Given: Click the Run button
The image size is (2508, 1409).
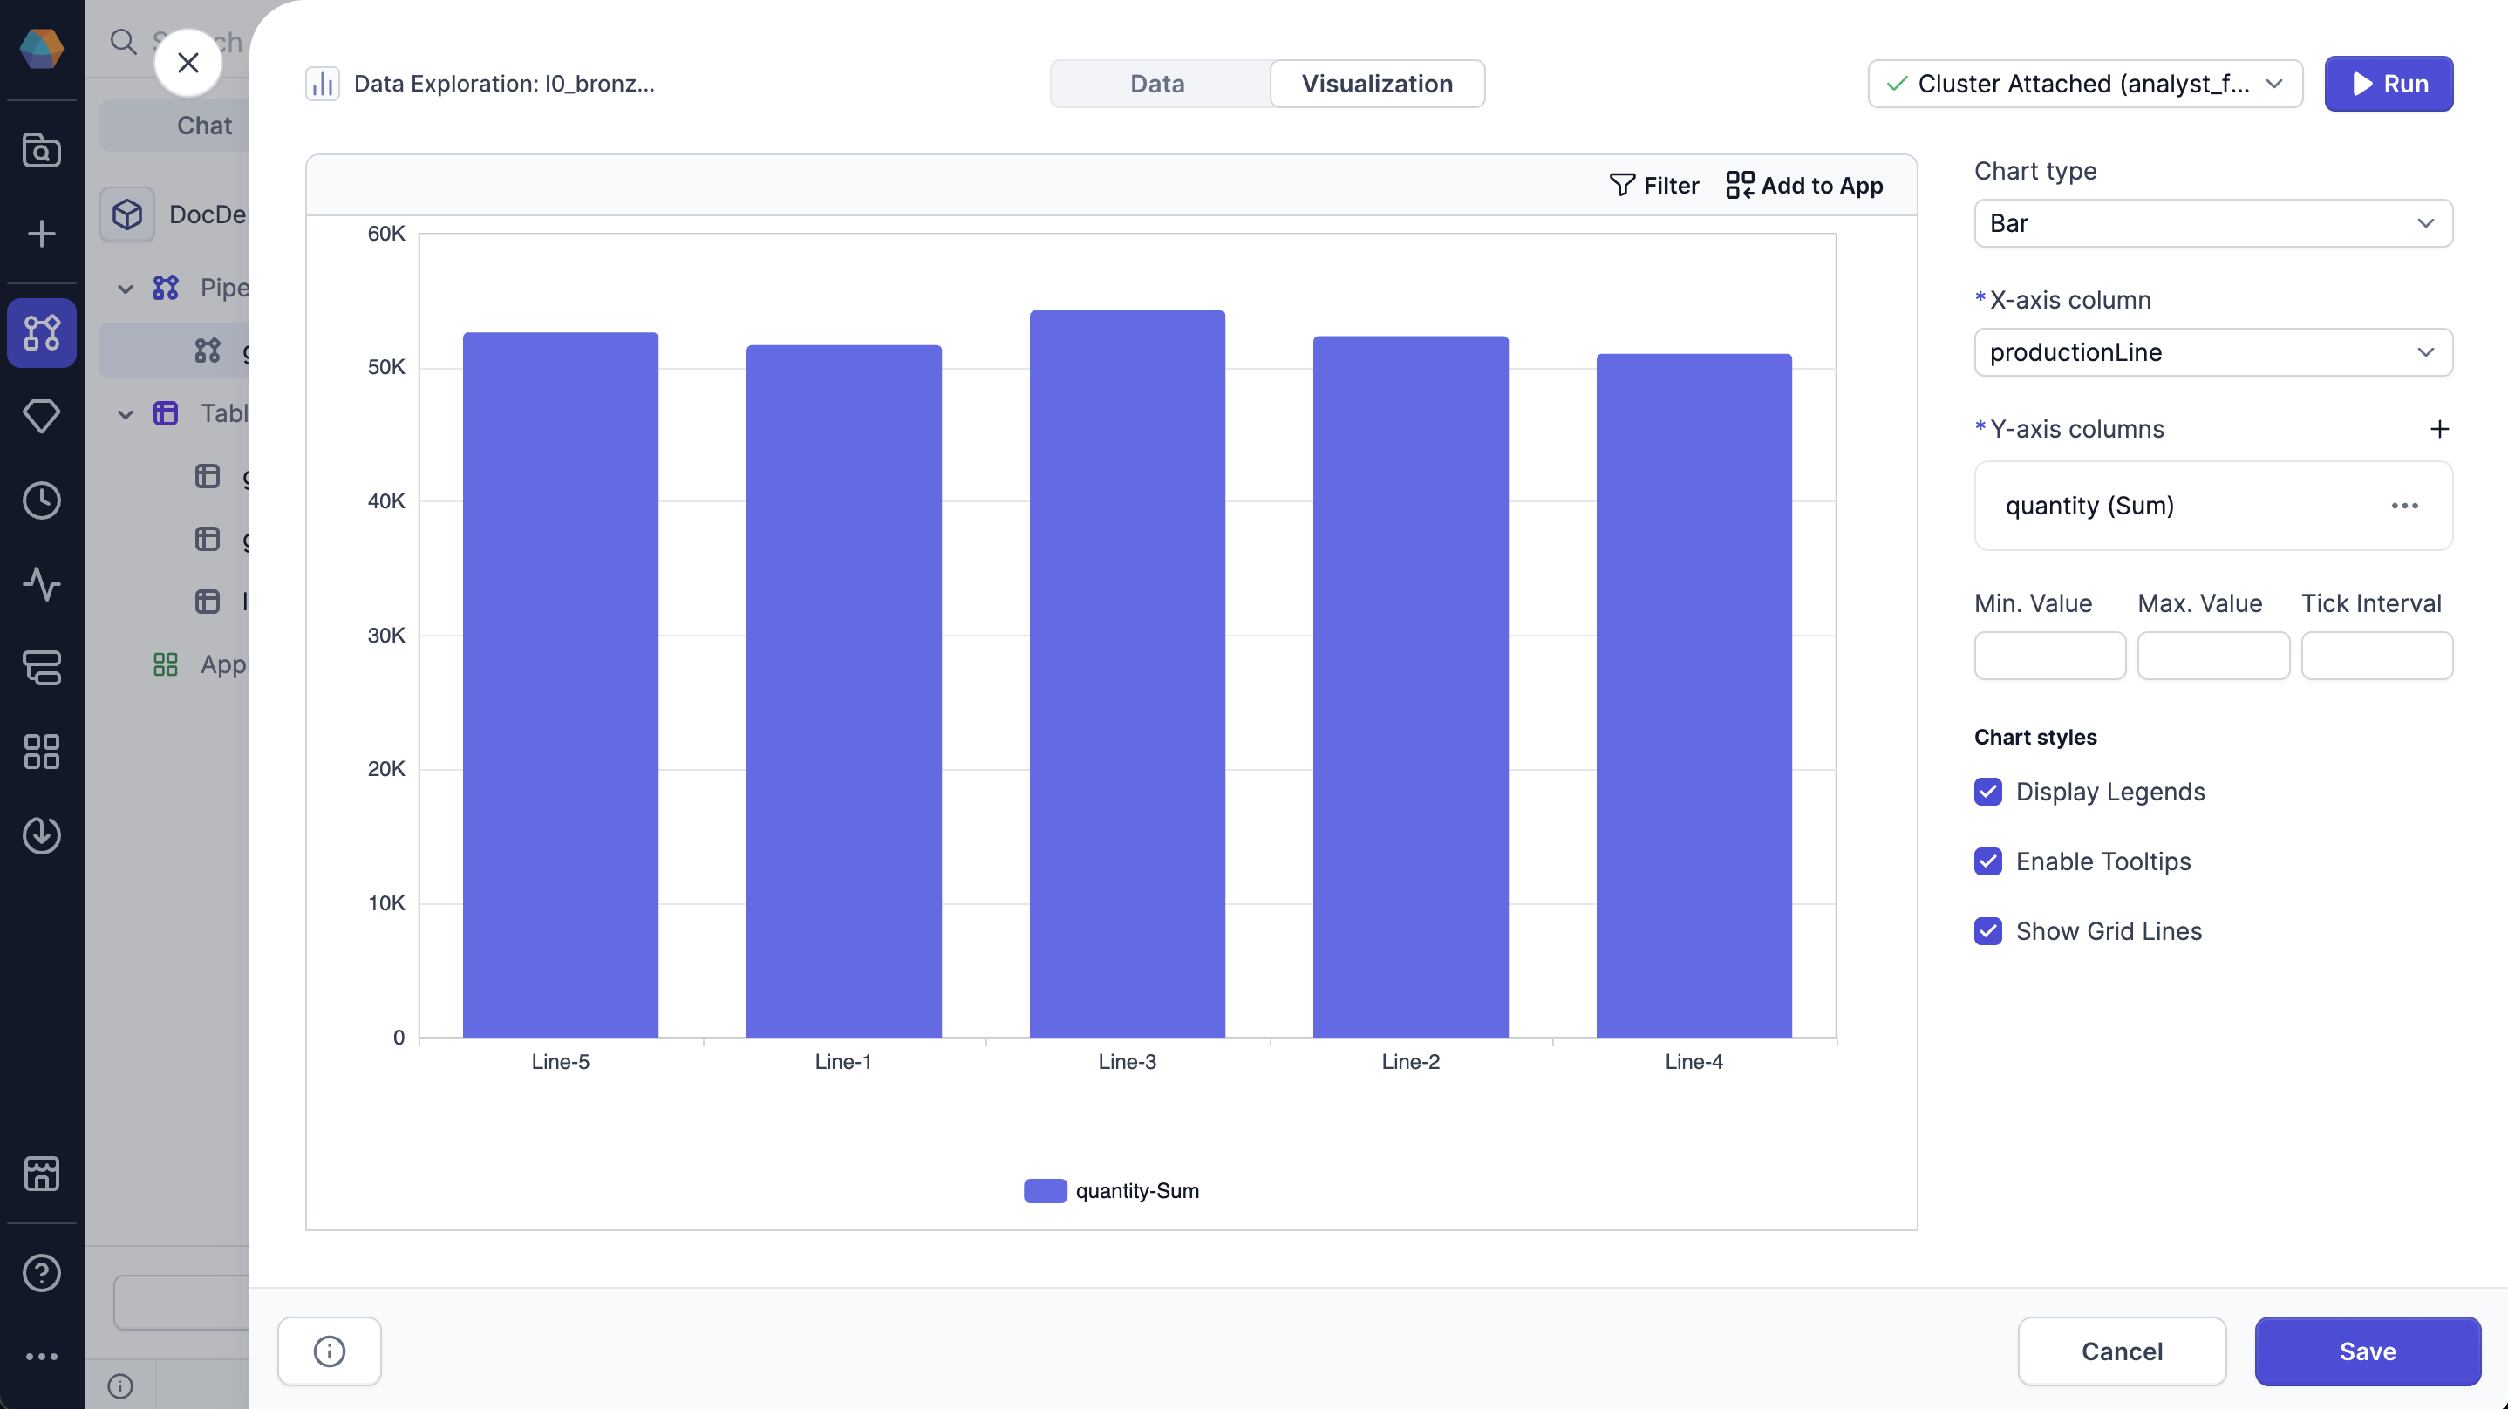Looking at the screenshot, I should click(2389, 84).
